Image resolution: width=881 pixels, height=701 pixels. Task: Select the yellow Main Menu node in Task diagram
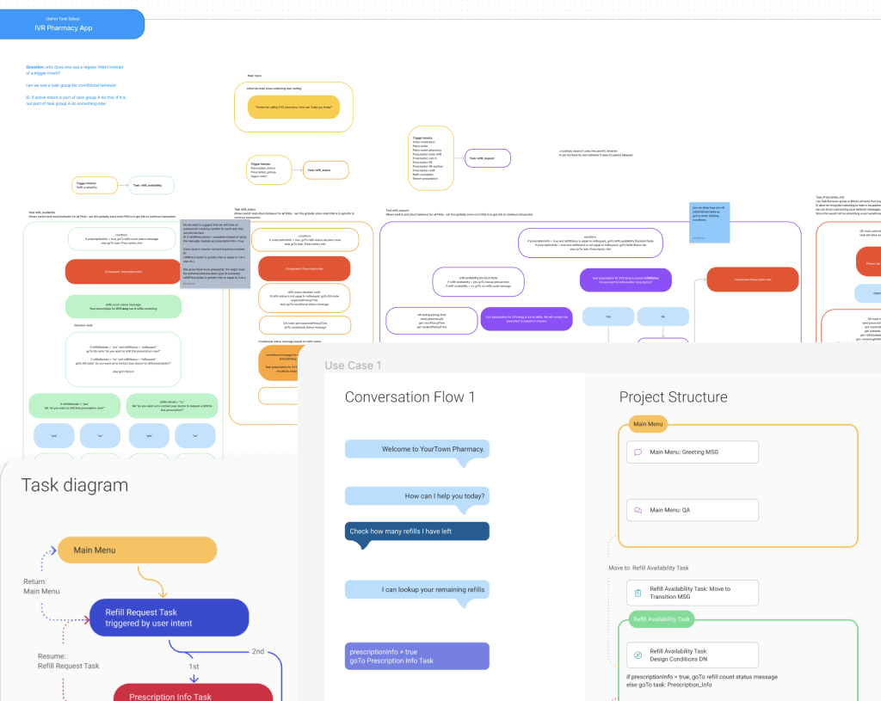[x=137, y=550]
